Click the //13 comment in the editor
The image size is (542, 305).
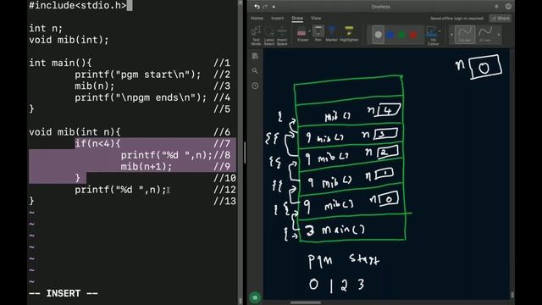(224, 202)
